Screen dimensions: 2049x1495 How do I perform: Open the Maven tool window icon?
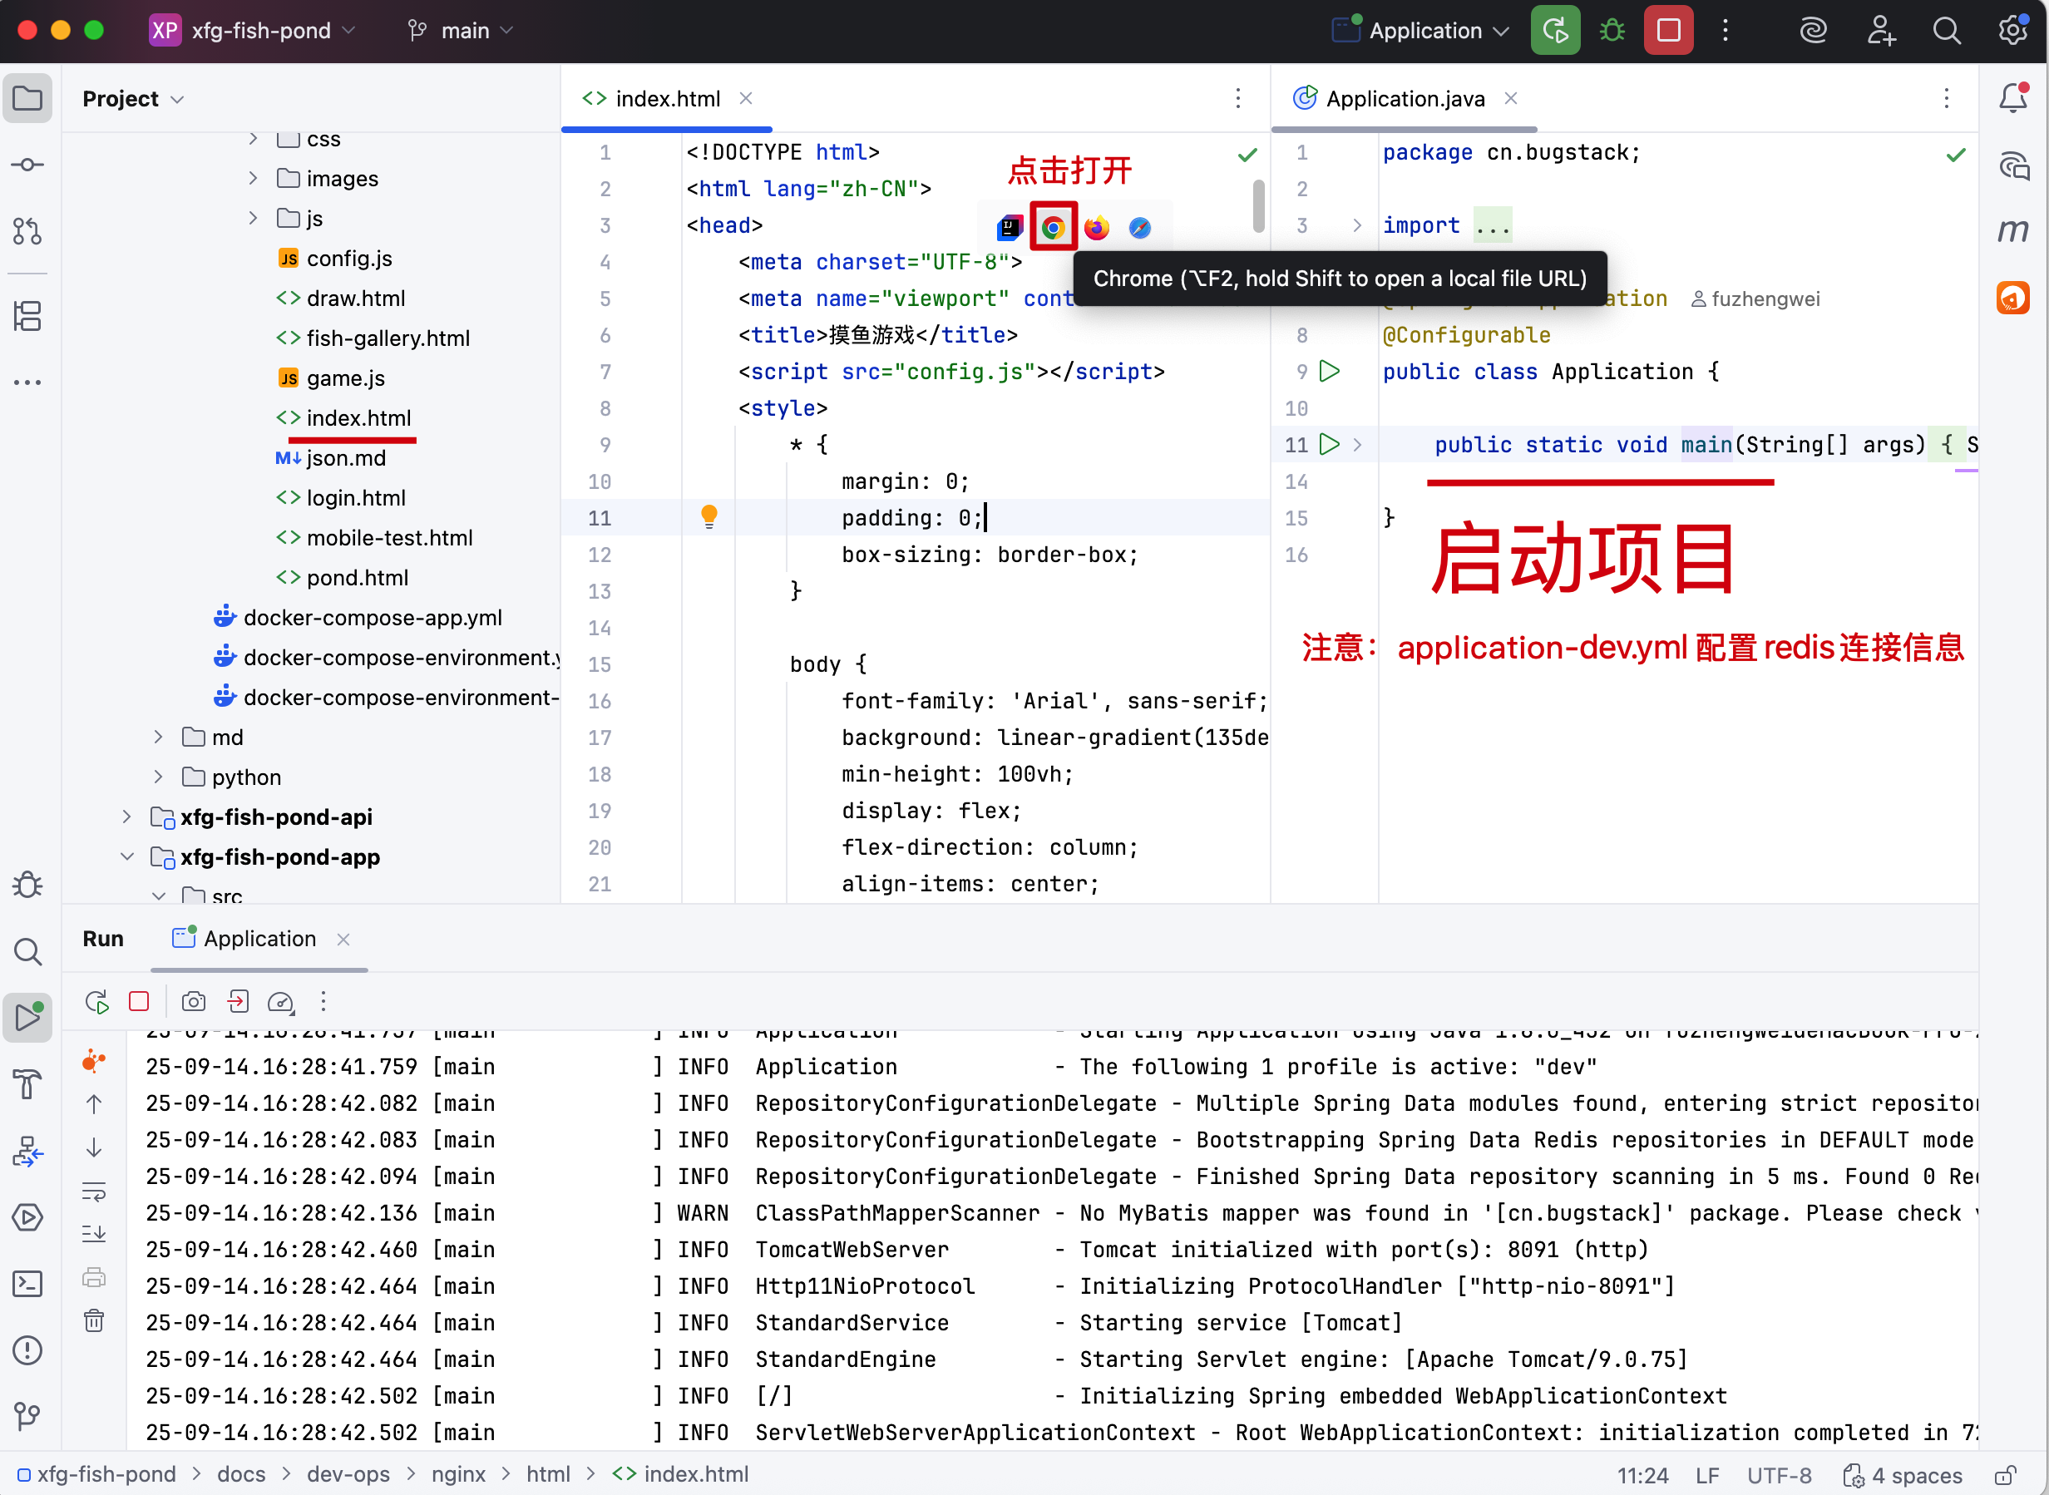pos(2012,231)
